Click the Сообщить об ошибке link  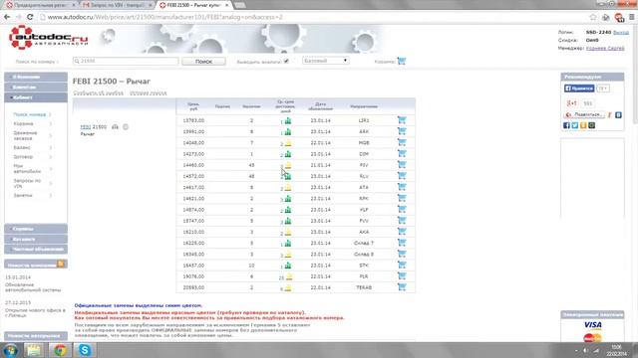[98, 92]
